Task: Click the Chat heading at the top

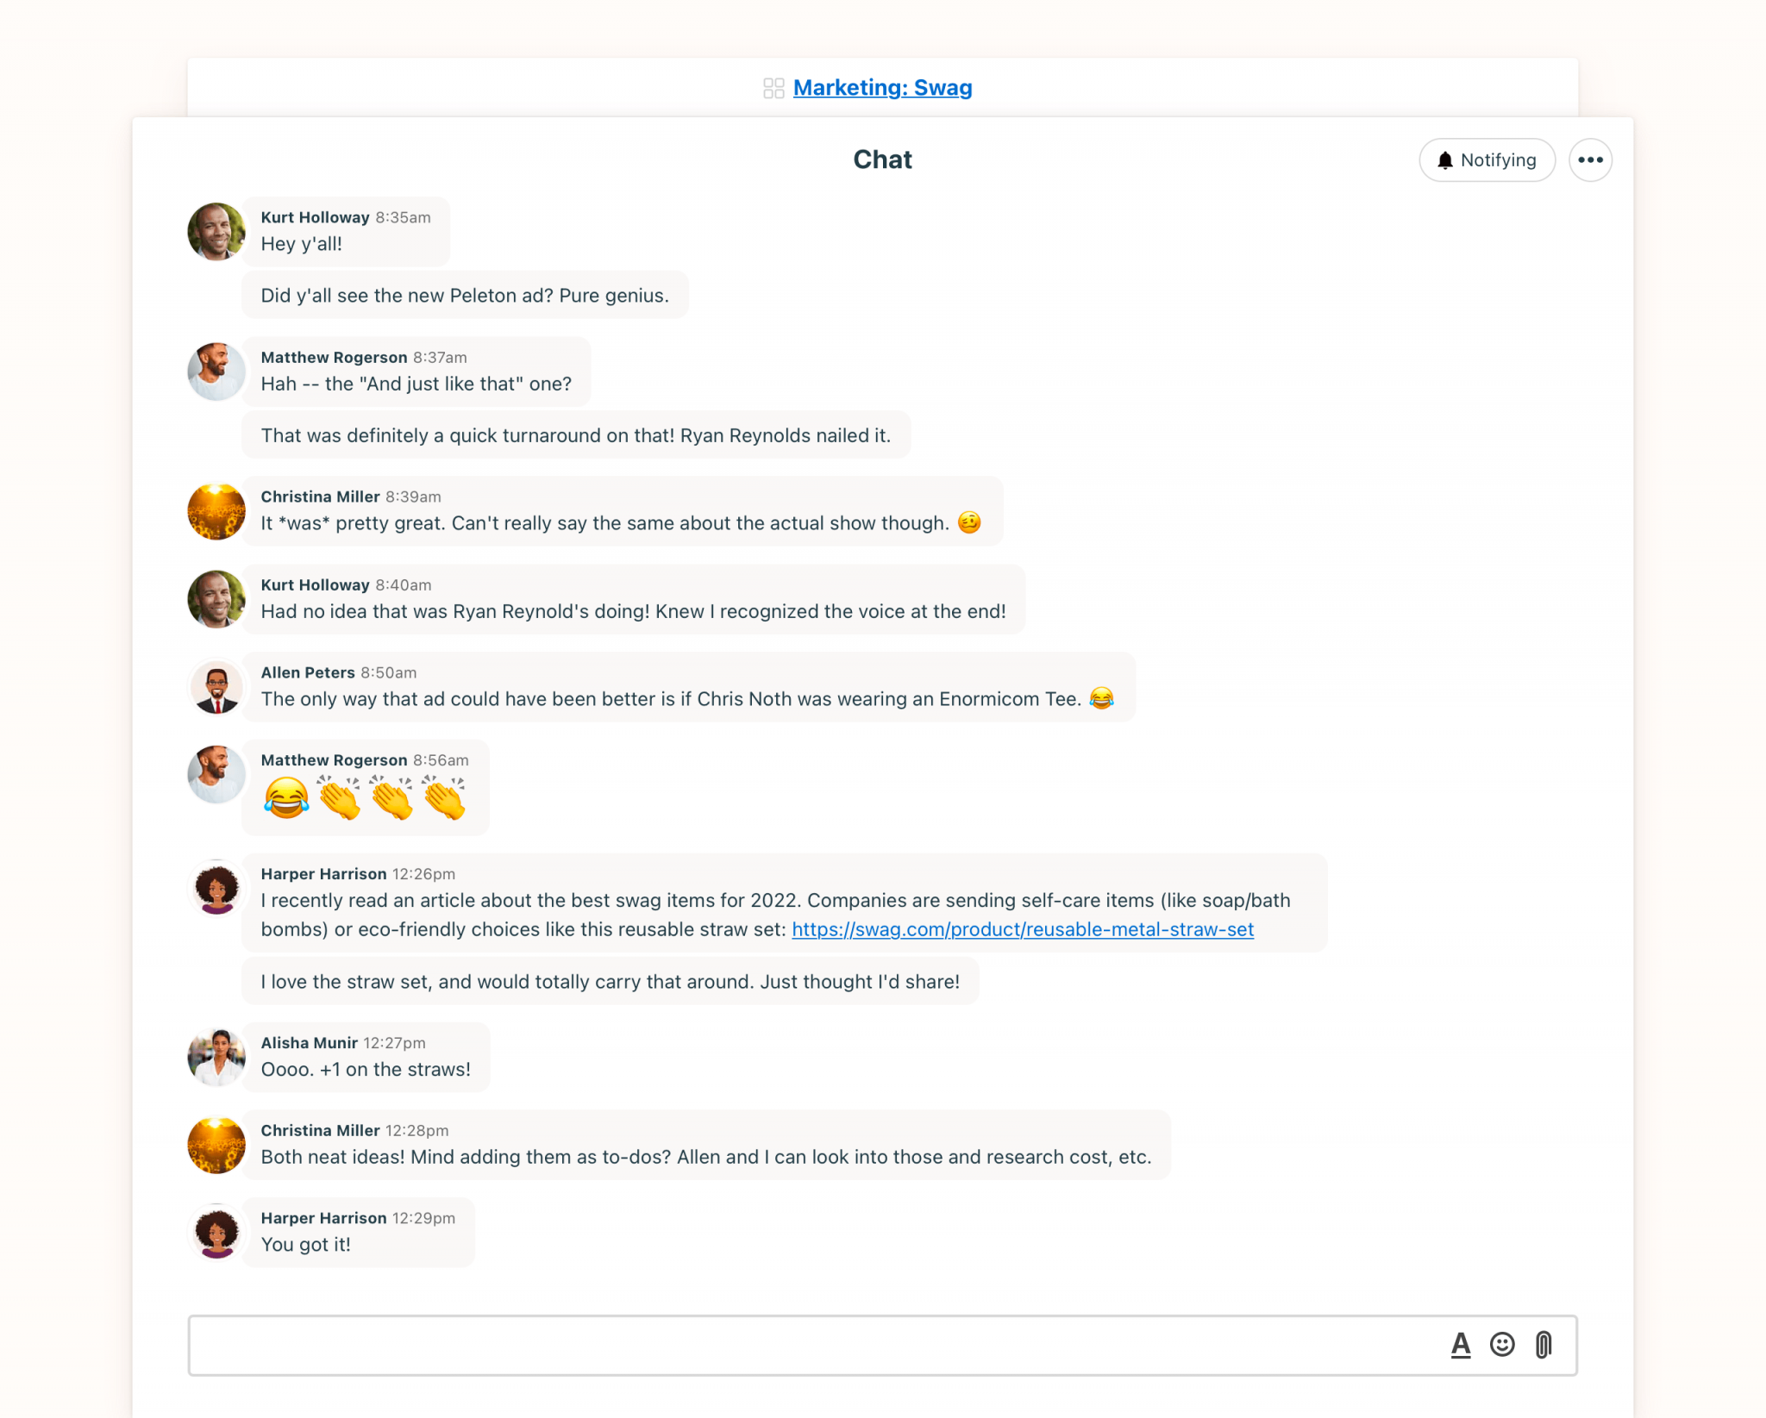Action: (882, 159)
